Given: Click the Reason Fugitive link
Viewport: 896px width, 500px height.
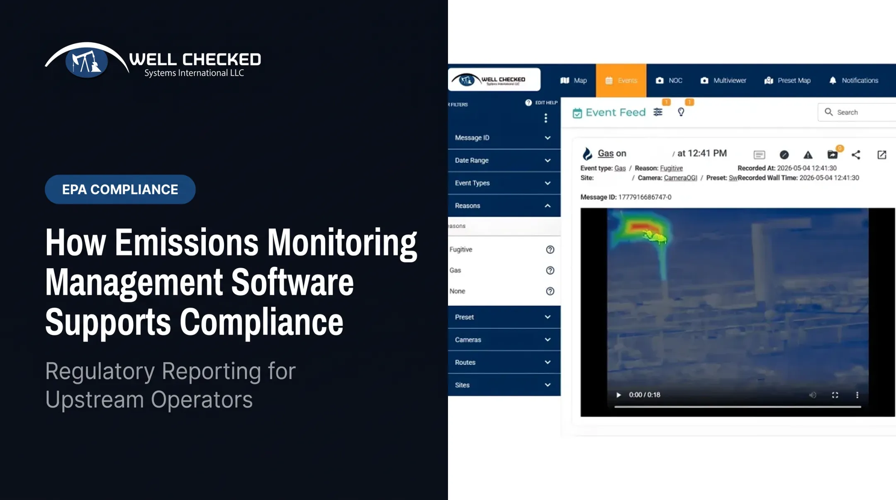Looking at the screenshot, I should pos(671,168).
